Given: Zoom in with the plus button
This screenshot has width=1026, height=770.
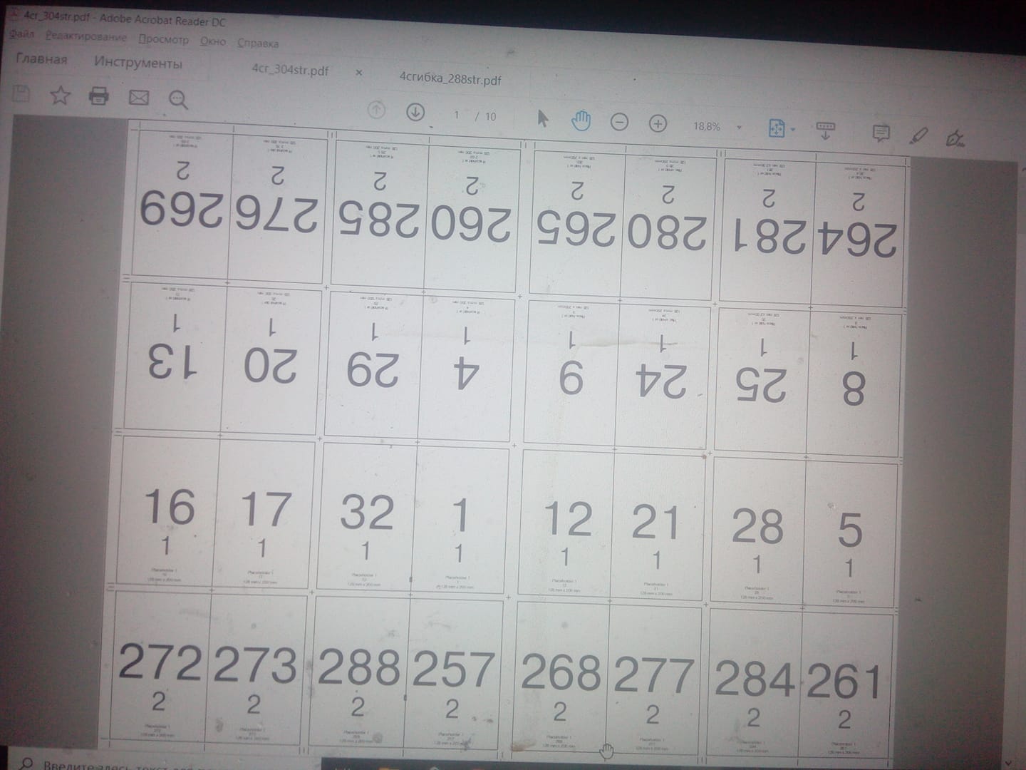Looking at the screenshot, I should 658,124.
